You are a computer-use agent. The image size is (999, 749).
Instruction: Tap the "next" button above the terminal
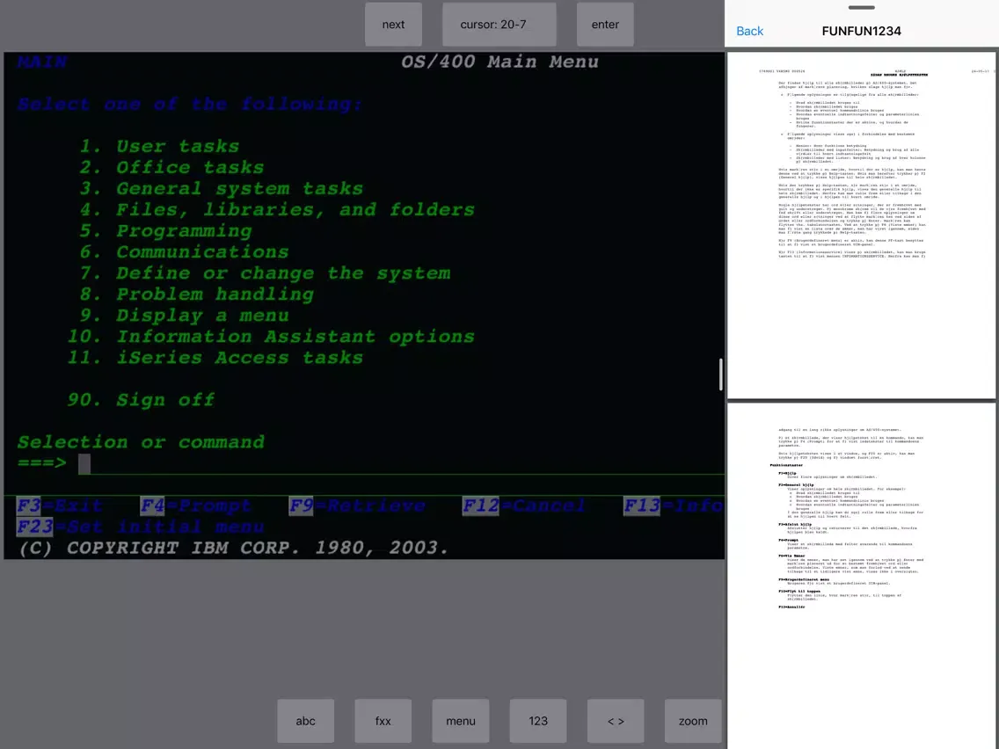point(393,25)
